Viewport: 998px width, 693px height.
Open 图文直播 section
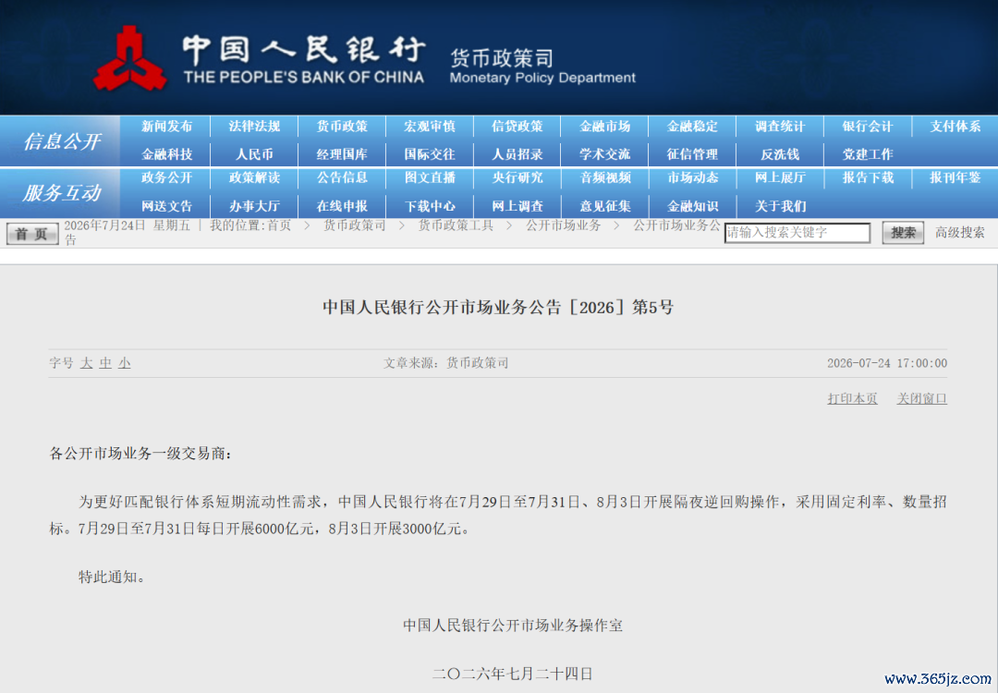(x=430, y=178)
